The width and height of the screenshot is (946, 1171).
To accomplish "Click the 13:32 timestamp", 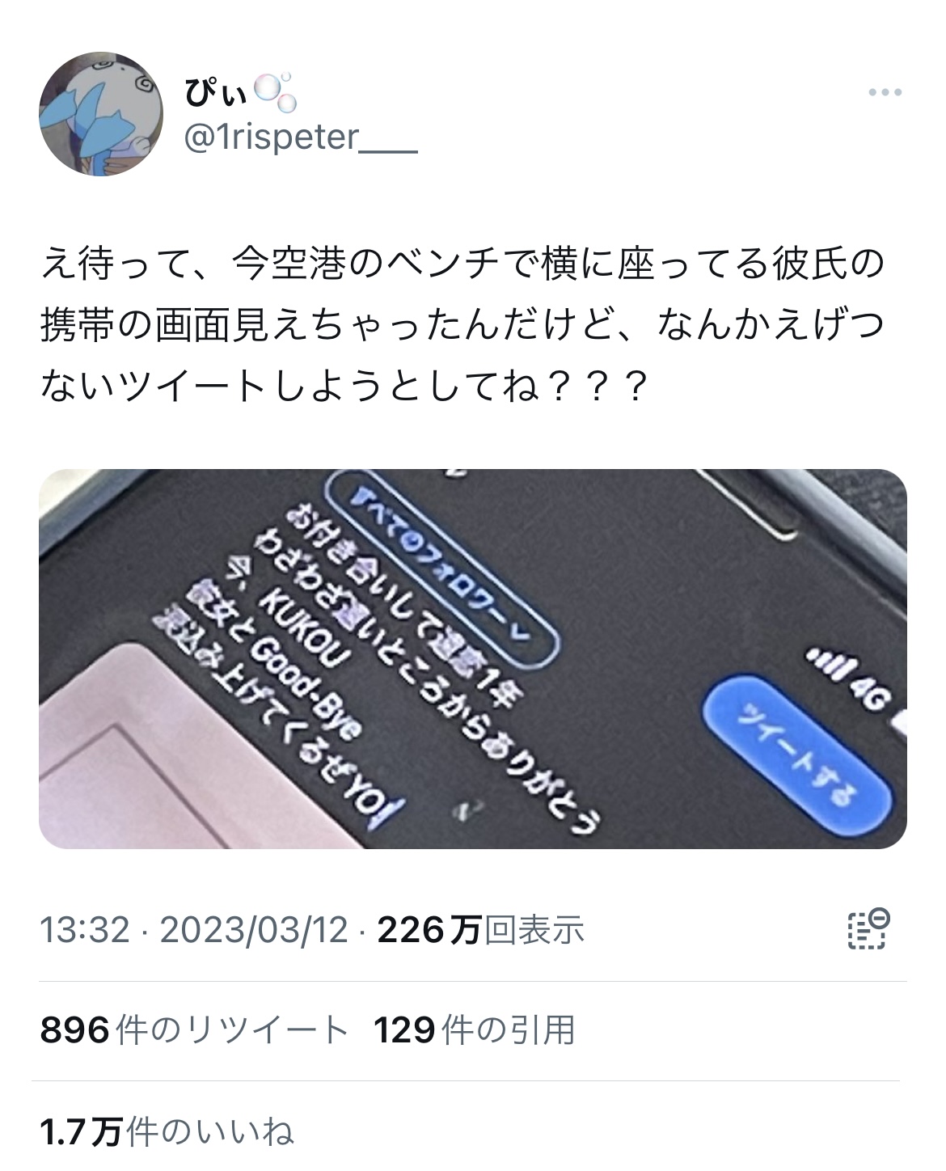I will 85,930.
